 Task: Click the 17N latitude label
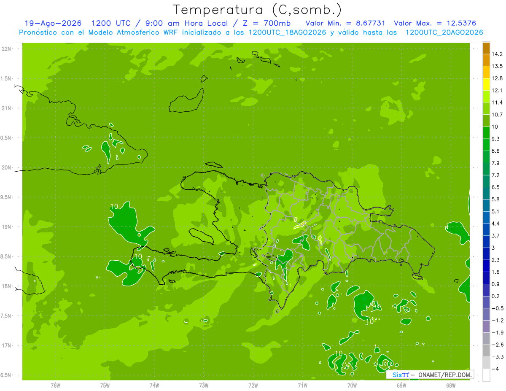click(x=7, y=345)
